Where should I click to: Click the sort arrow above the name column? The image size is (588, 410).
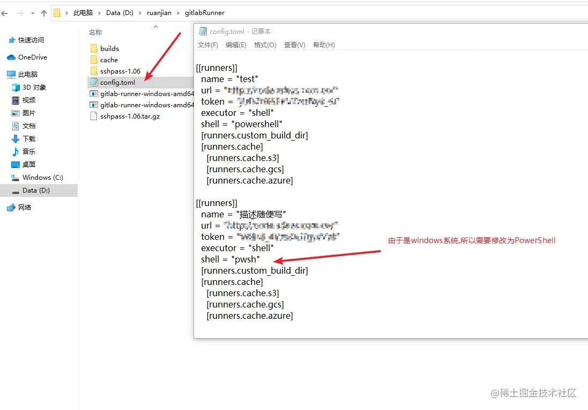(155, 27)
